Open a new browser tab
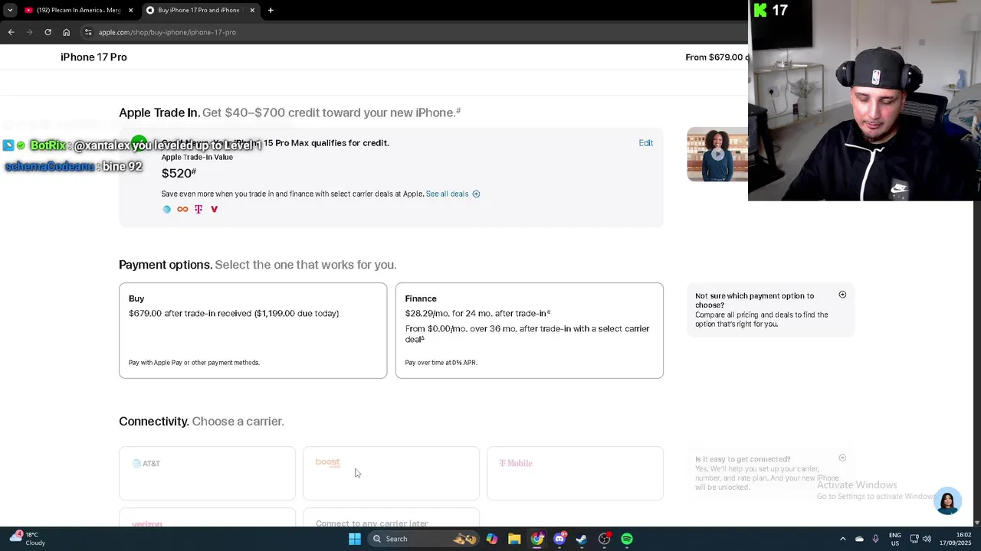 coord(271,10)
